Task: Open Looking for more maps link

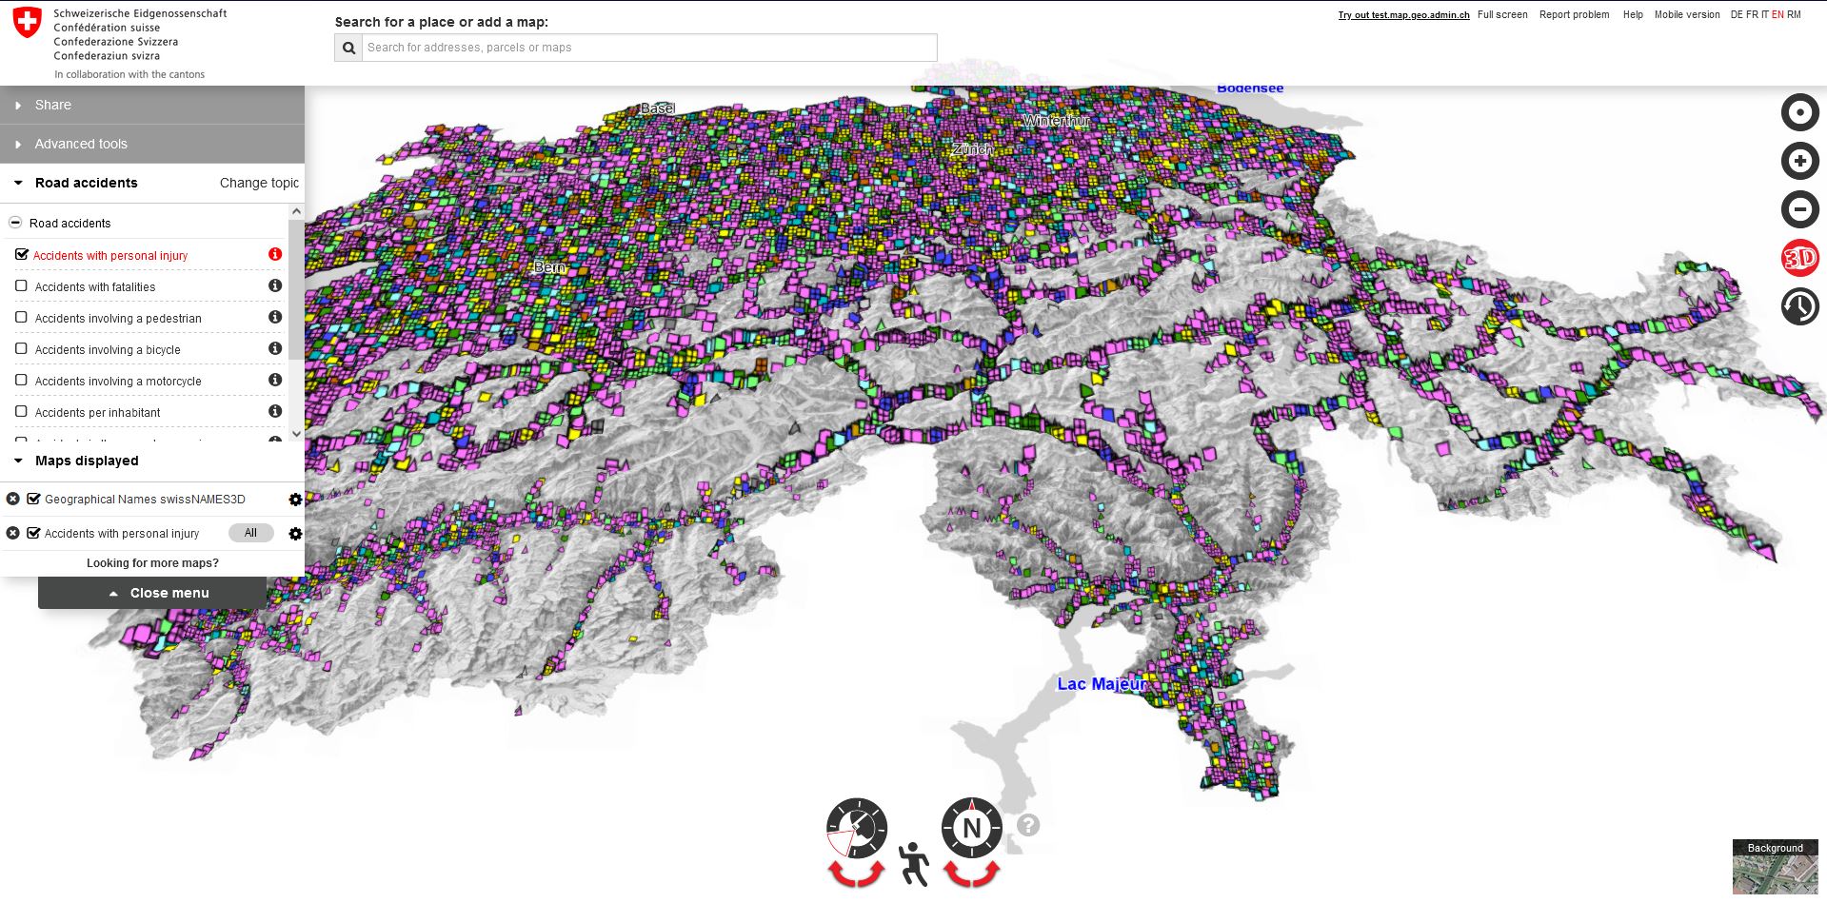Action: (152, 563)
